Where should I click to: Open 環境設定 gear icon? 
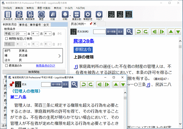tap(88, 15)
